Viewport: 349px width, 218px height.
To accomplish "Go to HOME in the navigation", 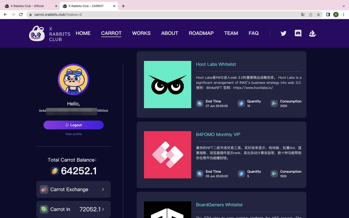I will [x=83, y=33].
